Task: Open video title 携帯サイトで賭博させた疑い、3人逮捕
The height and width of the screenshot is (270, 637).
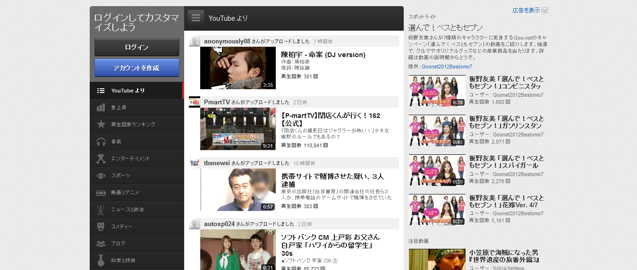Action: coord(333,180)
